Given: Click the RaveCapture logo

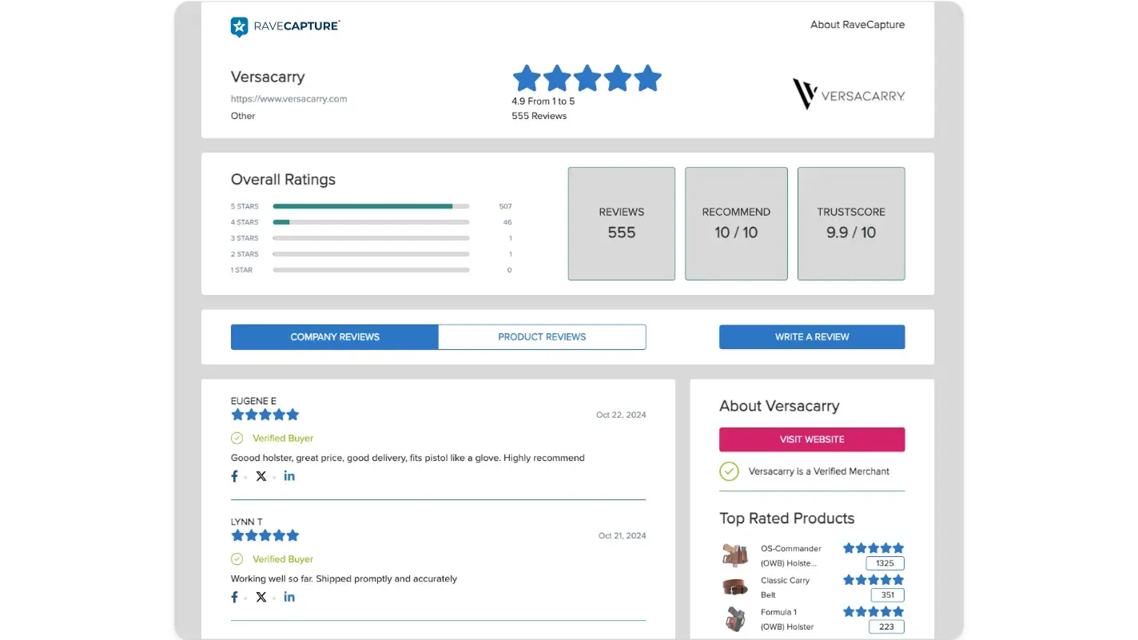Looking at the screenshot, I should (284, 26).
